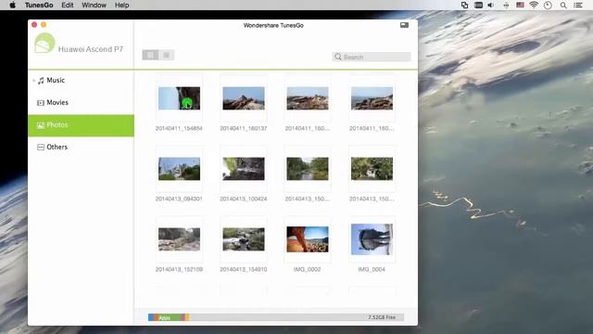Click the Android device logo
The width and height of the screenshot is (593, 334).
[44, 44]
